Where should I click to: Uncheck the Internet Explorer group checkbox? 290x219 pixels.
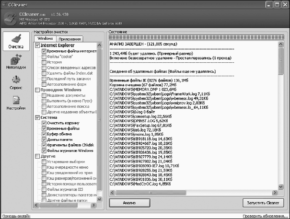(38, 45)
